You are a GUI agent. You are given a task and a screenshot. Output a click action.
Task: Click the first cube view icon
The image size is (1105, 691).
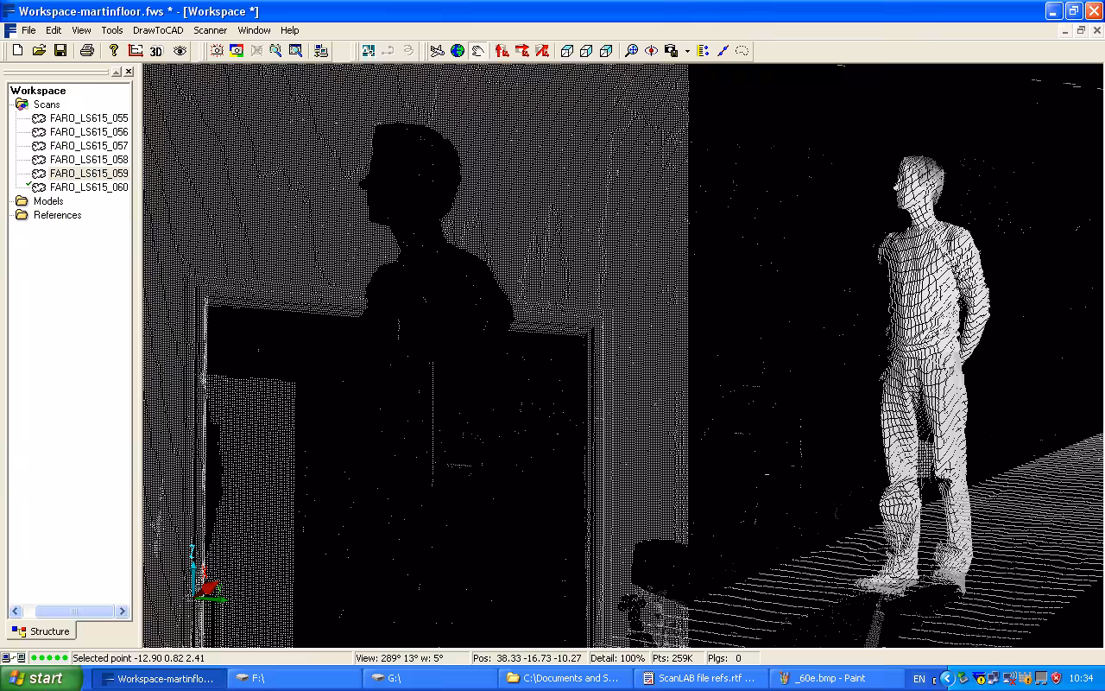pyautogui.click(x=567, y=51)
